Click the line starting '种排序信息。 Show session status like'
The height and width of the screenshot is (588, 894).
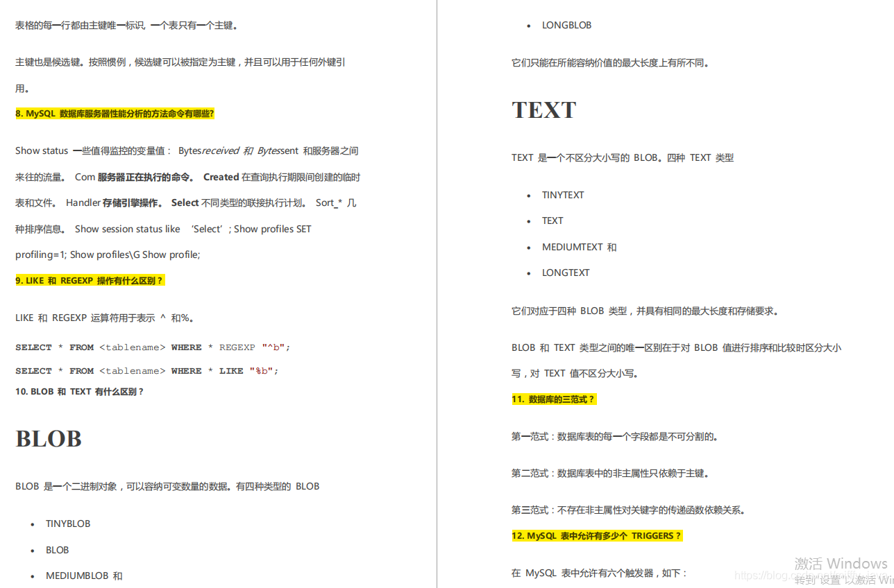pos(163,230)
